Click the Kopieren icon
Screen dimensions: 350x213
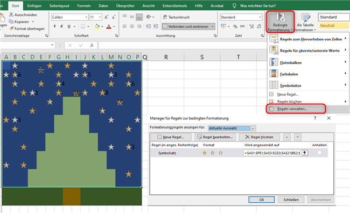11,22
